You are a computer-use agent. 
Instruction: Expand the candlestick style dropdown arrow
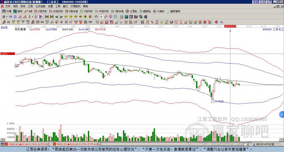(32, 17)
